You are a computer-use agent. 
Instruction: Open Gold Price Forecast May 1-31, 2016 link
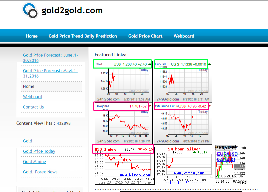pyautogui.click(x=50, y=74)
